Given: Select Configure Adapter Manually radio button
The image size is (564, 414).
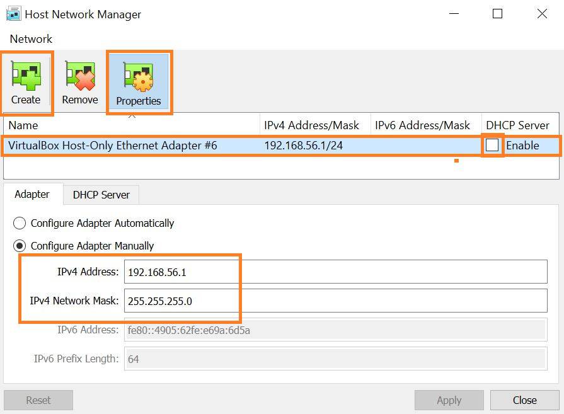Looking at the screenshot, I should coord(20,246).
